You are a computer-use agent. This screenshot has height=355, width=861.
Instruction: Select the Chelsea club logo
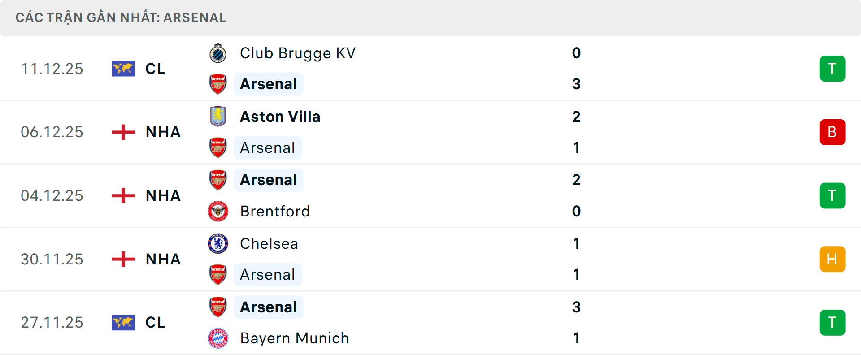[218, 243]
